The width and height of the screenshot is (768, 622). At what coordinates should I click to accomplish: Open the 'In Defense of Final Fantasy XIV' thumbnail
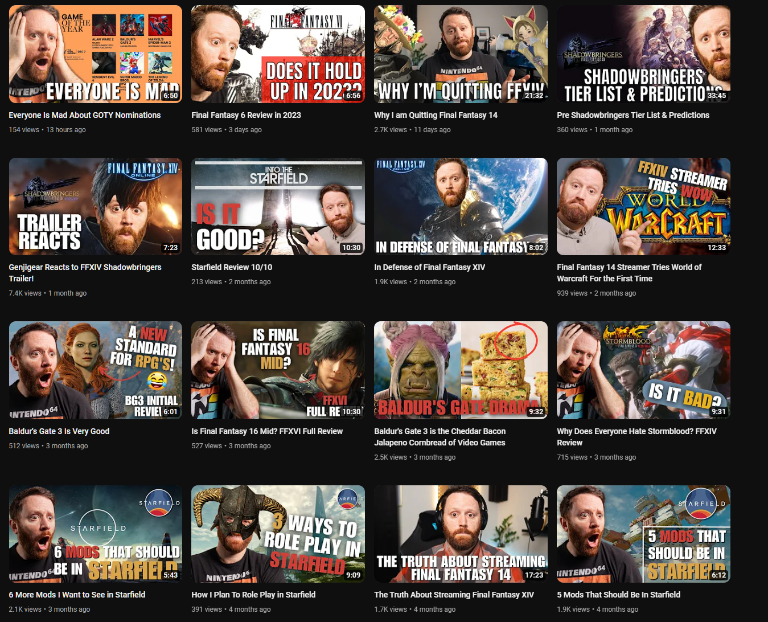461,206
